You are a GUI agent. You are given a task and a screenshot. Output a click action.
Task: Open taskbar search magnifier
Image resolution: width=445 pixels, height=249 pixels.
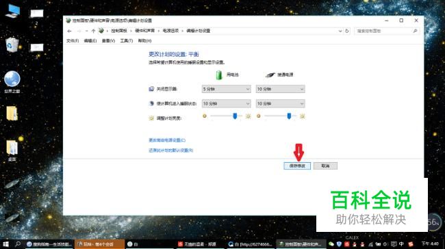click(18, 244)
